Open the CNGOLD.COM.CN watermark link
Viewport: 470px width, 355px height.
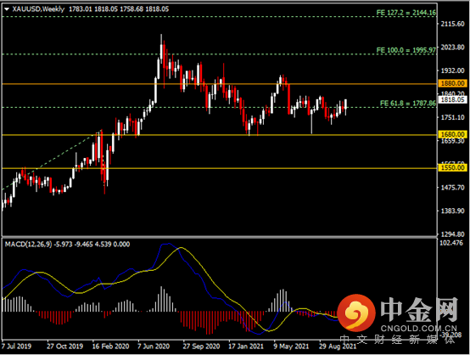419,329
